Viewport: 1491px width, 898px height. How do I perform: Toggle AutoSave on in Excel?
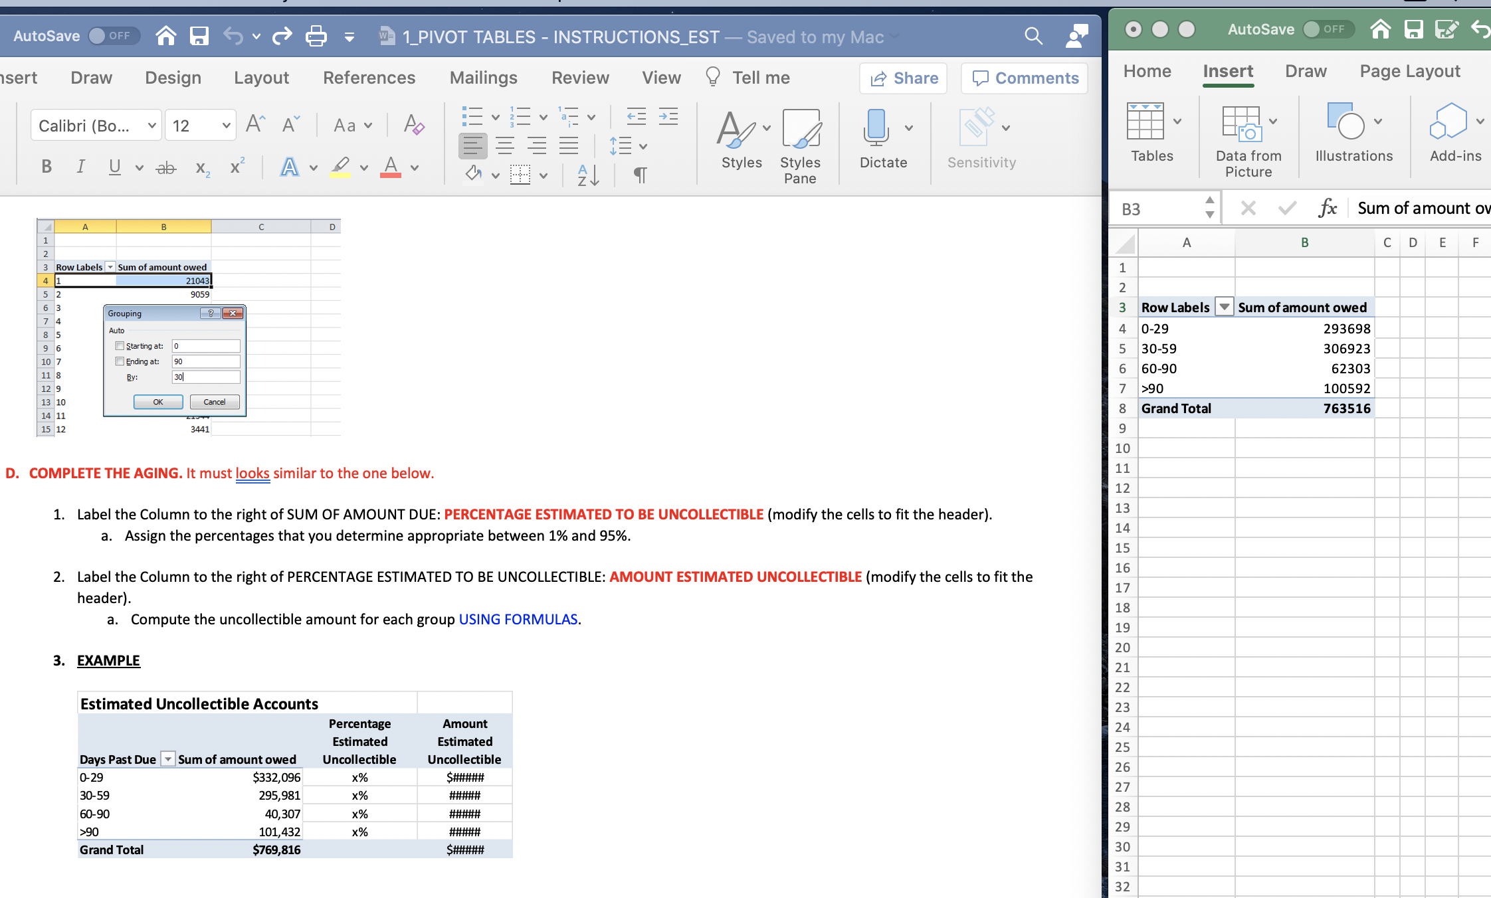[1328, 29]
